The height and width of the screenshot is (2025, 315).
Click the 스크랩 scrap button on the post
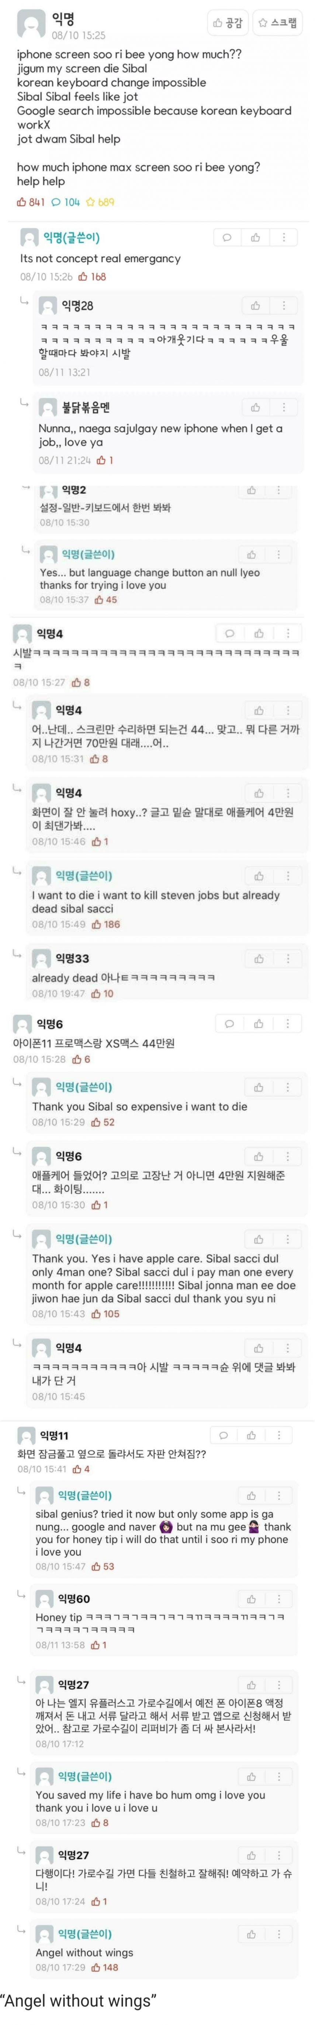[x=277, y=23]
